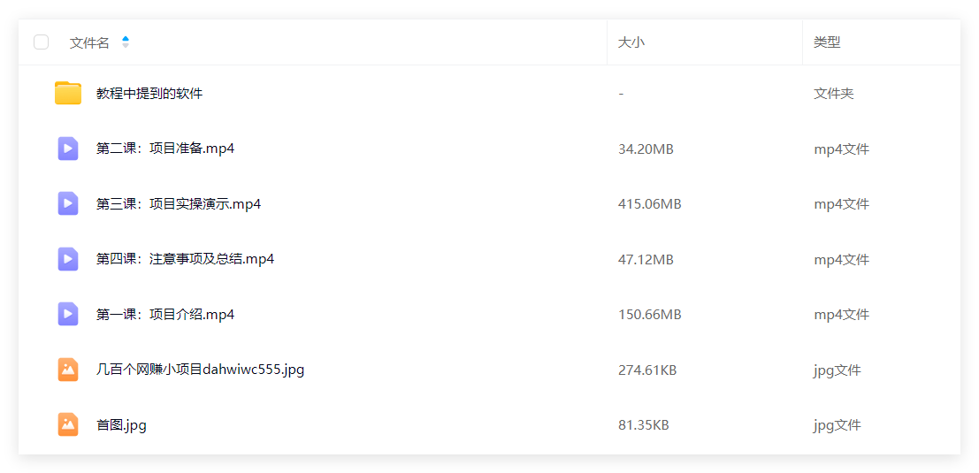Click the image icon of 首图.jpg
The height and width of the screenshot is (473, 979).
pos(68,425)
